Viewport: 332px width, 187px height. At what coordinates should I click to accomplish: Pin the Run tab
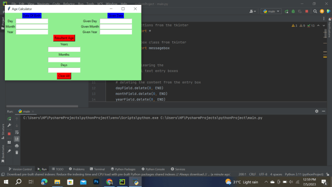(9, 151)
